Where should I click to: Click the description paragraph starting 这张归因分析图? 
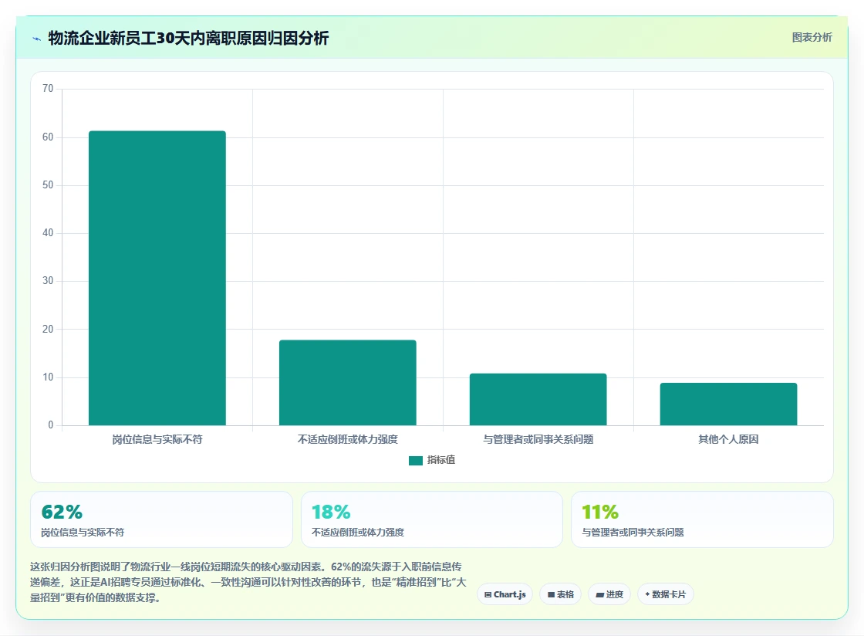click(248, 582)
